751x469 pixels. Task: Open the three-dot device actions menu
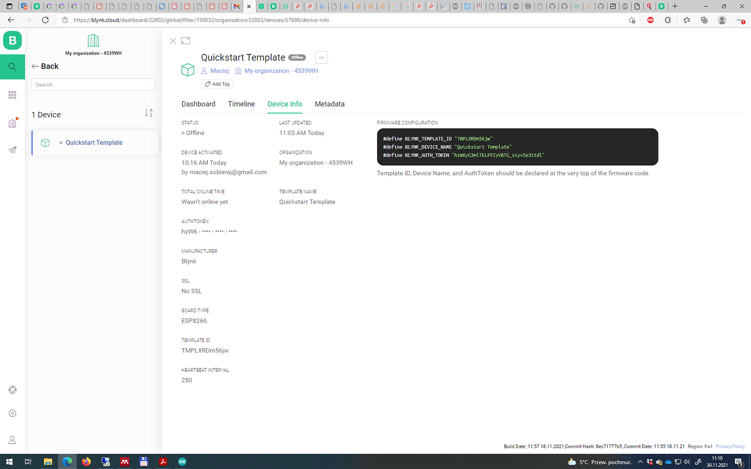point(321,58)
